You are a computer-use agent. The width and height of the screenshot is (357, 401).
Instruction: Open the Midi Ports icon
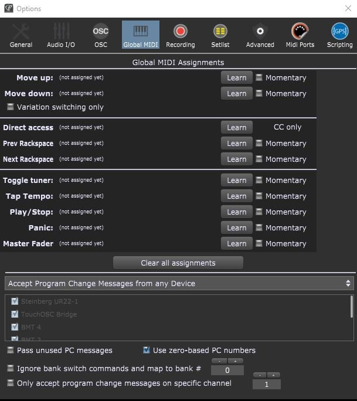pyautogui.click(x=300, y=35)
